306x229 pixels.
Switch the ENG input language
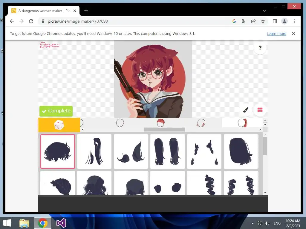(x=277, y=223)
